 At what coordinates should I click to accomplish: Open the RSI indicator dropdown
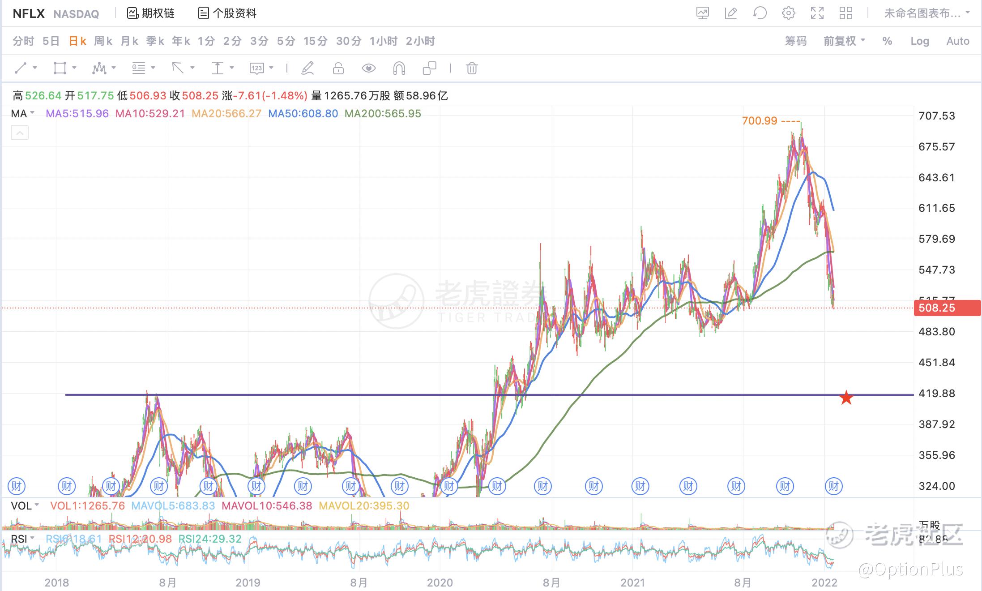point(22,539)
